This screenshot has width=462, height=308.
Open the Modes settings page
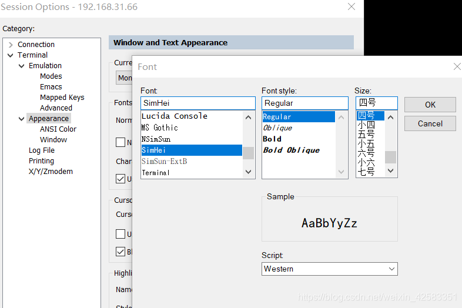(51, 76)
